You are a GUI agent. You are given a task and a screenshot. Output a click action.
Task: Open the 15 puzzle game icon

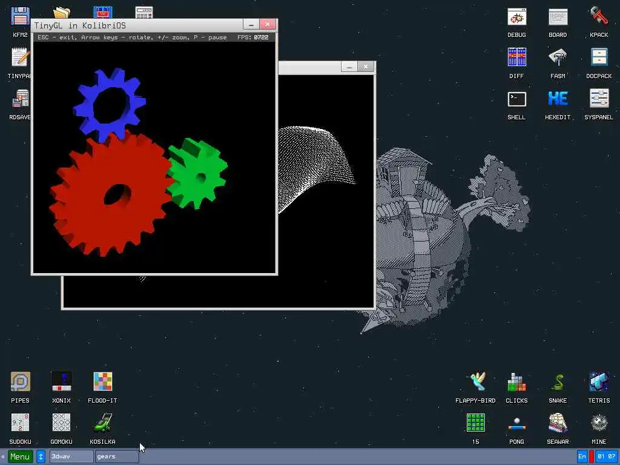point(476,423)
